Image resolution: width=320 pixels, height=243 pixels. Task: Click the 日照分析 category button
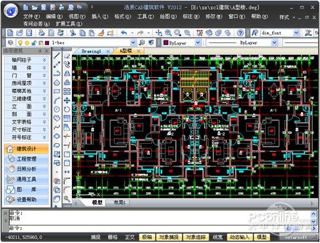coord(26,169)
